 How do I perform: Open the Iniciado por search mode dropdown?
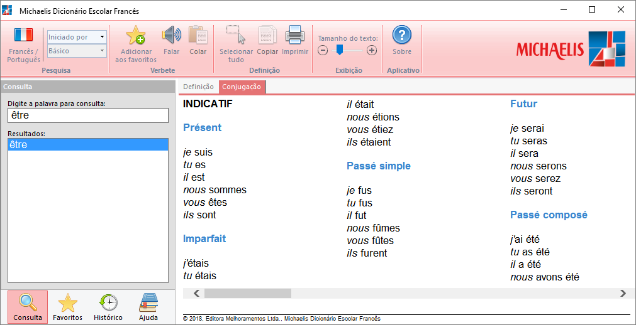[77, 37]
